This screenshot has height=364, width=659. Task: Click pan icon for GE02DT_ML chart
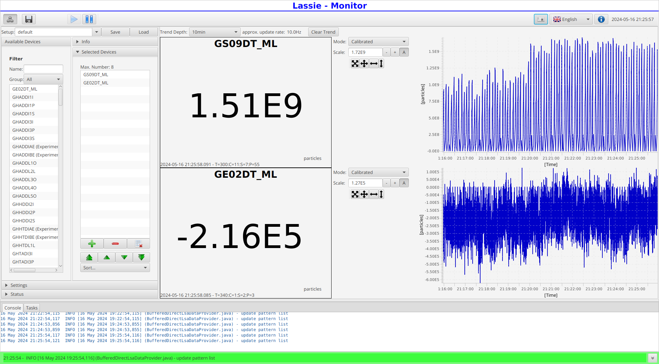(x=364, y=194)
